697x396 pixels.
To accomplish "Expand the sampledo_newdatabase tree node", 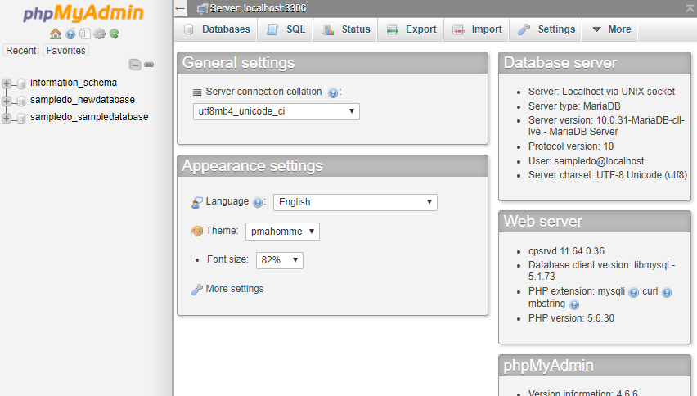I will pyautogui.click(x=7, y=101).
